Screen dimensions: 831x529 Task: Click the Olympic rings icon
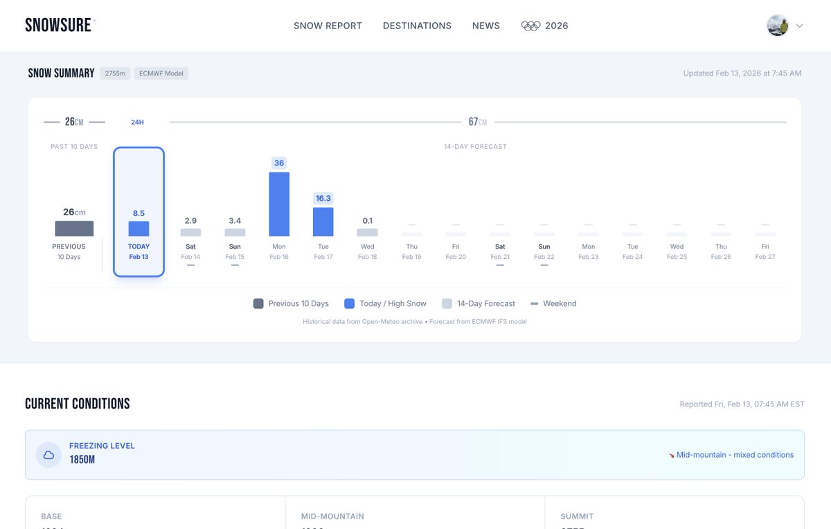coord(530,26)
